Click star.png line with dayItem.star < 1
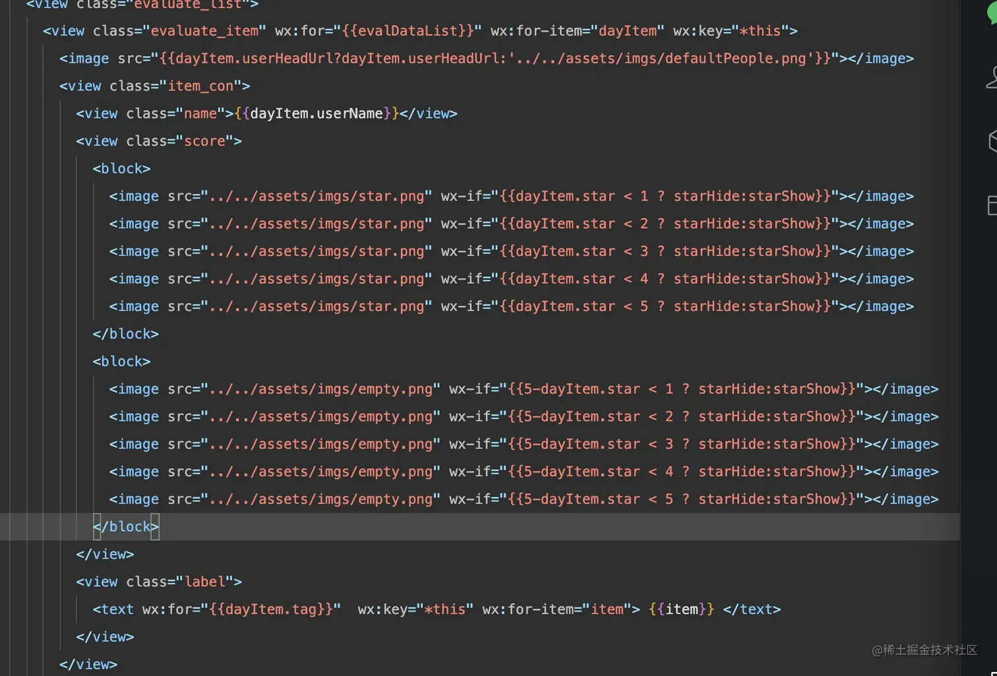 tap(512, 196)
